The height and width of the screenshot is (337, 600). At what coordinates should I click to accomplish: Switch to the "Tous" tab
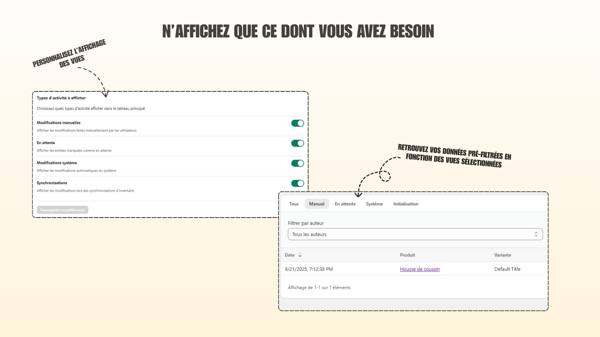click(x=293, y=204)
